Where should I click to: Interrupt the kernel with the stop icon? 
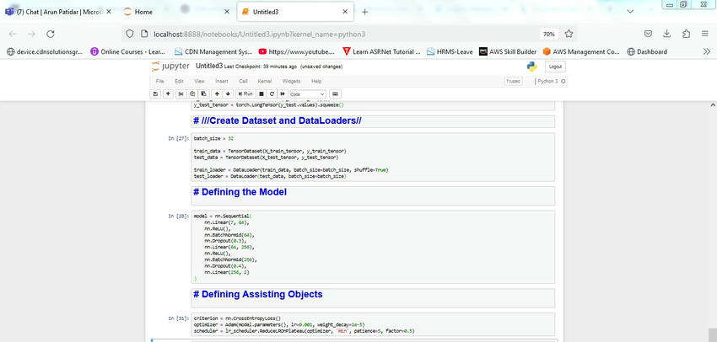261,94
